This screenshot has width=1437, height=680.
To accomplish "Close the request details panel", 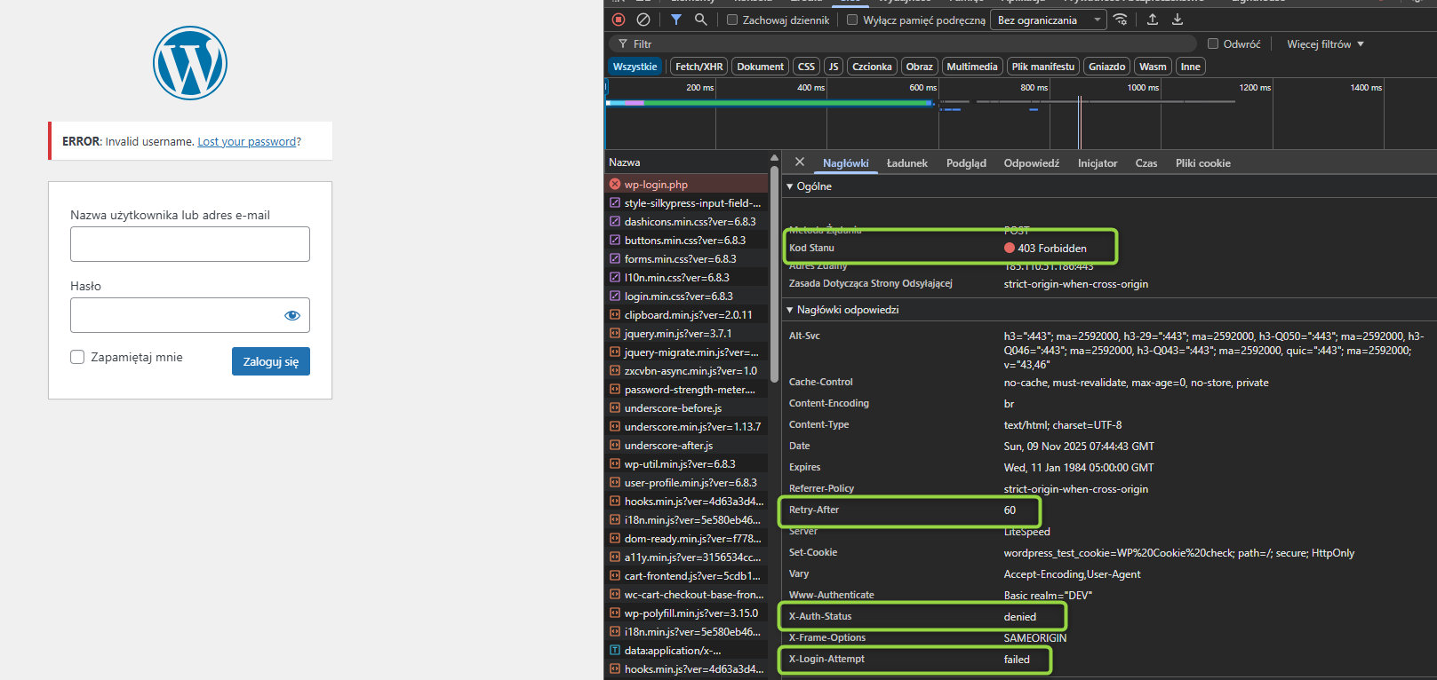I will [x=800, y=162].
